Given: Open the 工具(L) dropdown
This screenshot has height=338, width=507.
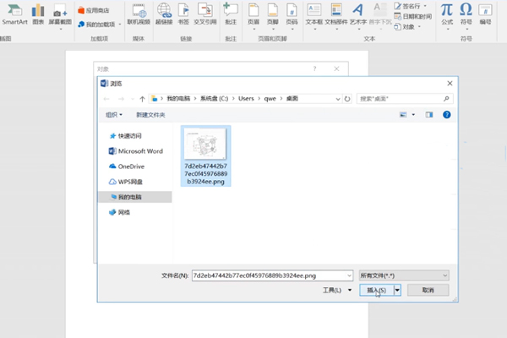Looking at the screenshot, I should (x=336, y=290).
